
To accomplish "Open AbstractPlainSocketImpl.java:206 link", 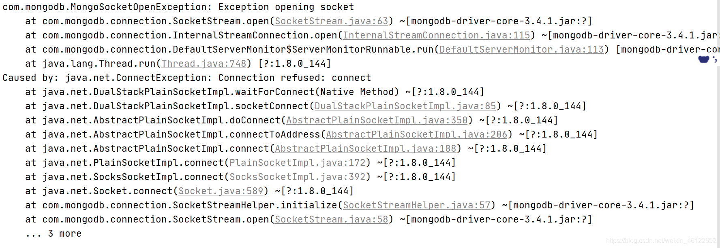I will [417, 134].
